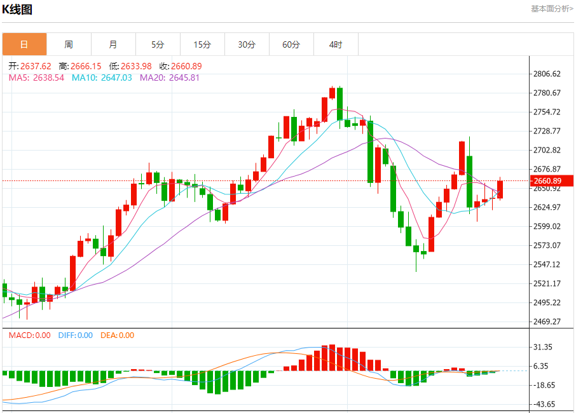The image size is (576, 413).
Task: Click the DEA:0.00 indicator label
Action: (x=117, y=335)
